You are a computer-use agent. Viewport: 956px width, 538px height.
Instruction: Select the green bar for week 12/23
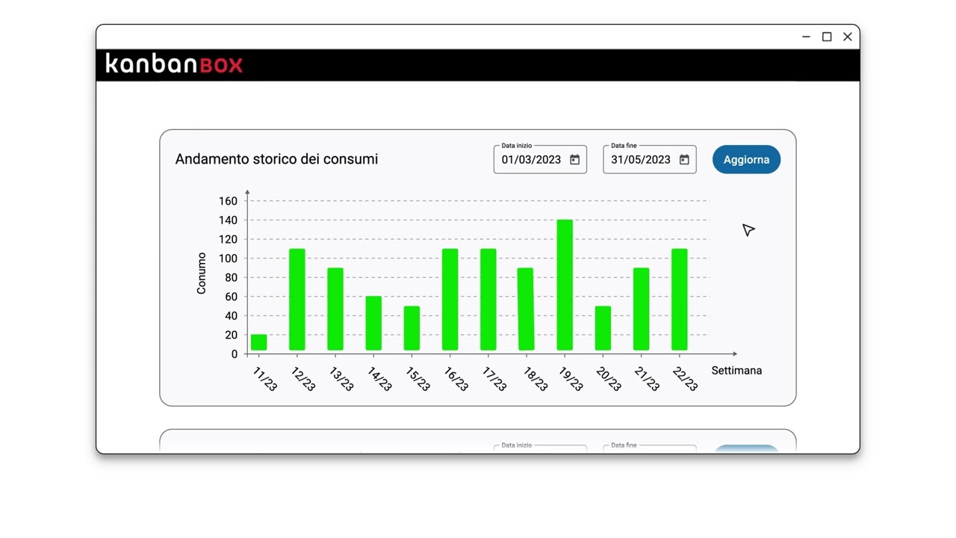coord(297,300)
